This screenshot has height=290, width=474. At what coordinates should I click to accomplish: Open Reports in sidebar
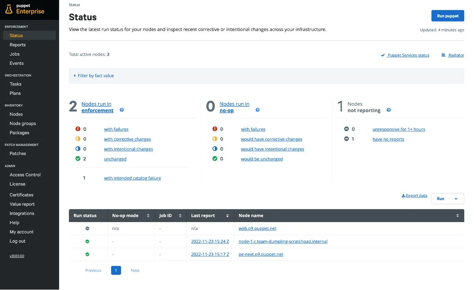click(18, 45)
